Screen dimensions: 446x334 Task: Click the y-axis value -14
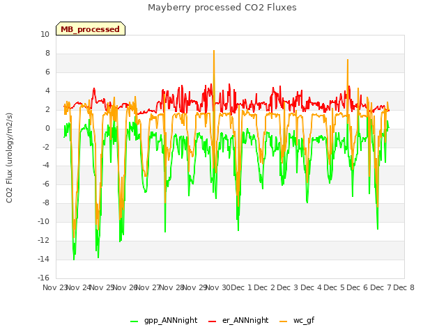(x=43, y=259)
